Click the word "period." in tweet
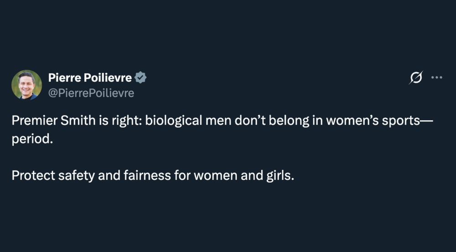 (32, 139)
